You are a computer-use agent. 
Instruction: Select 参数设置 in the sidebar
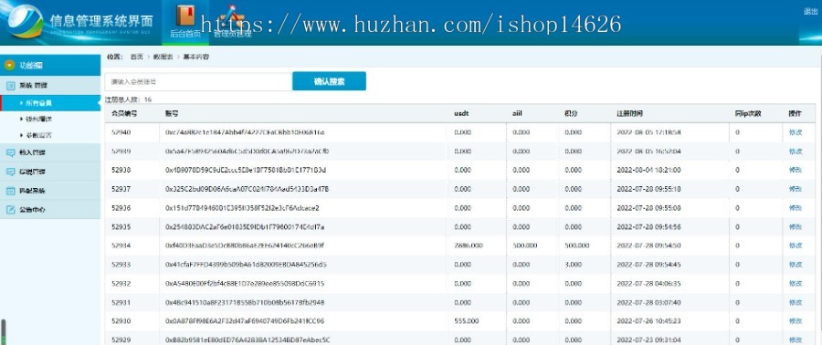[x=38, y=135]
